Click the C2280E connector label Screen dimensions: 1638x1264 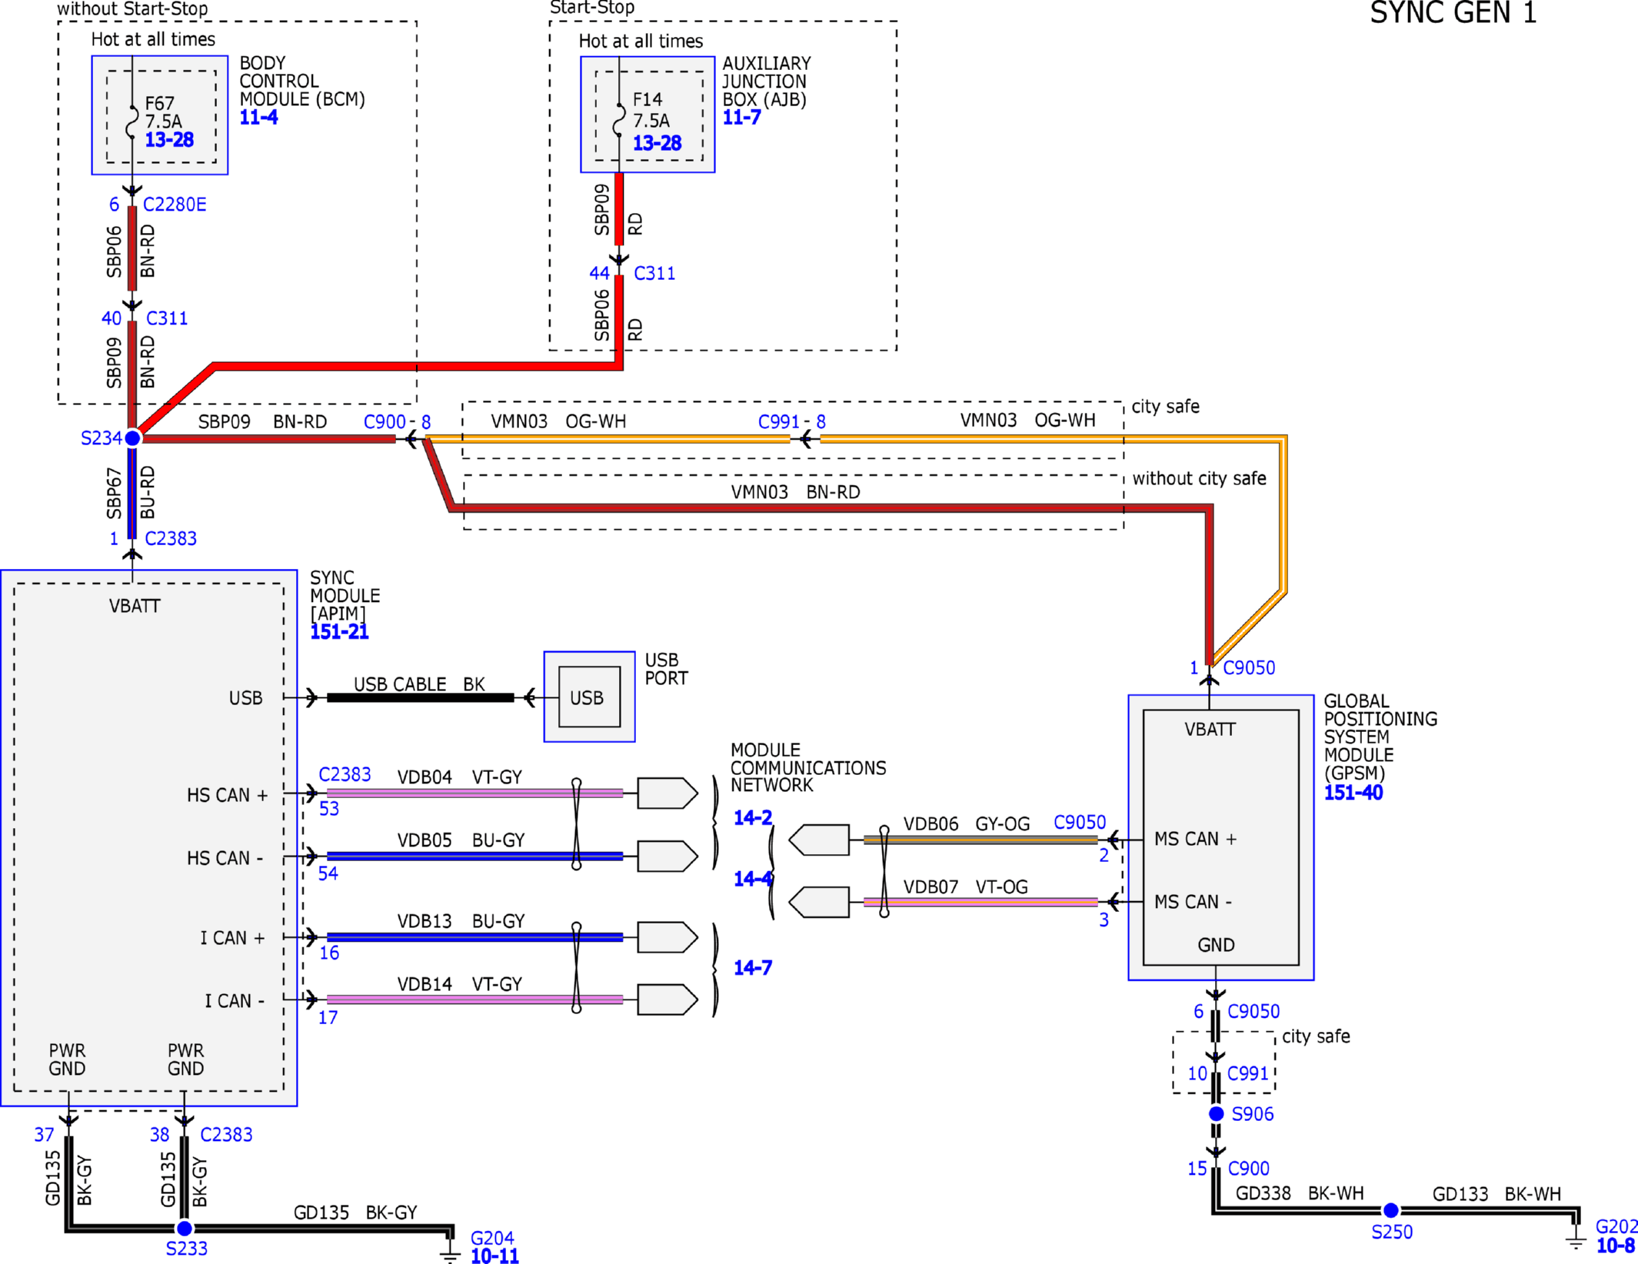tap(175, 205)
